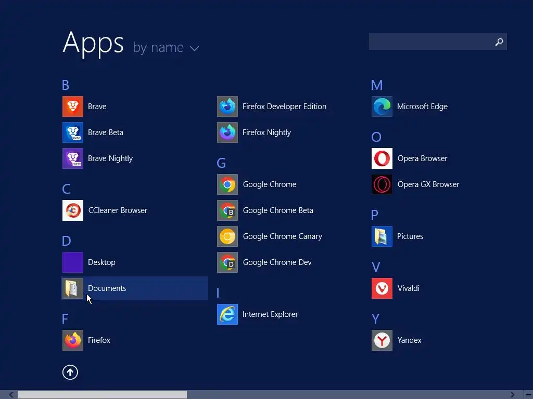Click the letter F group header

click(x=65, y=319)
